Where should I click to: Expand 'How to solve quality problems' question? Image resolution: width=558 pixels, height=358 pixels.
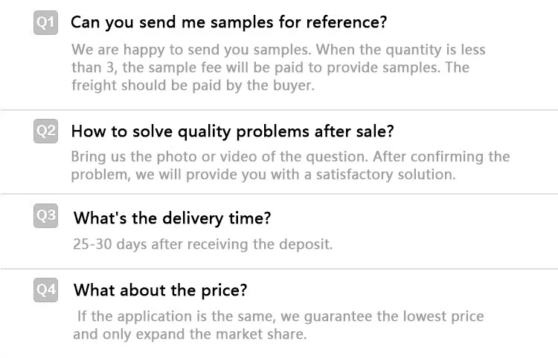click(231, 131)
